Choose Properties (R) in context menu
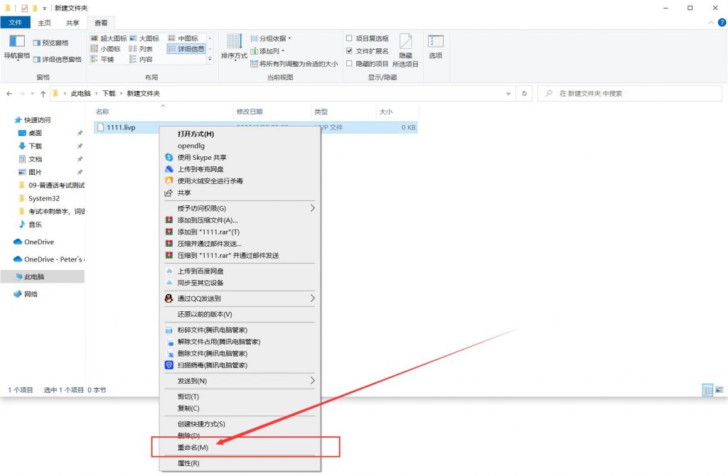The image size is (728, 476). (240, 463)
